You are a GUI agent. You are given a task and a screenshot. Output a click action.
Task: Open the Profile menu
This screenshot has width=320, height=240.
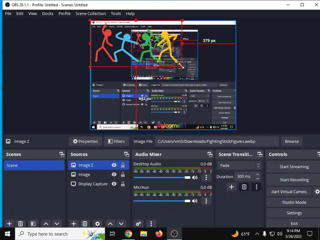(64, 13)
